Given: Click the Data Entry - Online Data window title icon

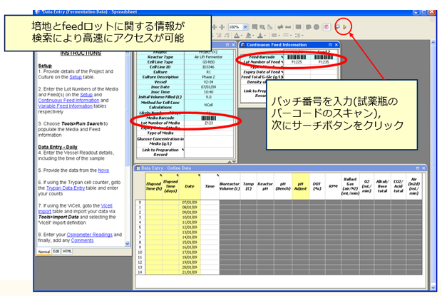Looking at the screenshot, I should click(138, 168).
